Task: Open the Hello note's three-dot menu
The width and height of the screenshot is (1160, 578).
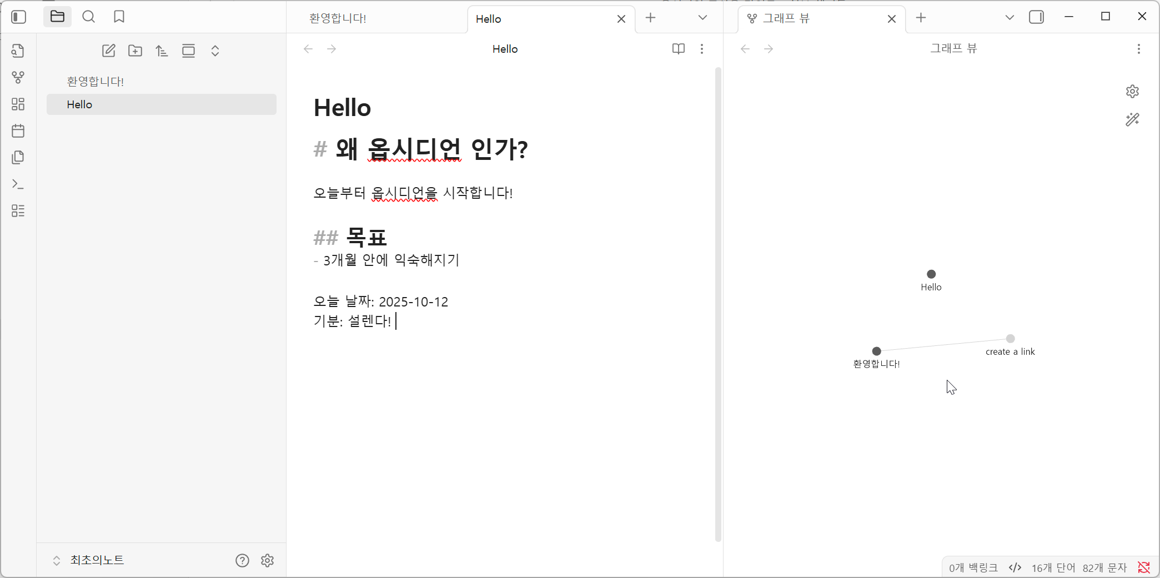Action: click(x=702, y=49)
